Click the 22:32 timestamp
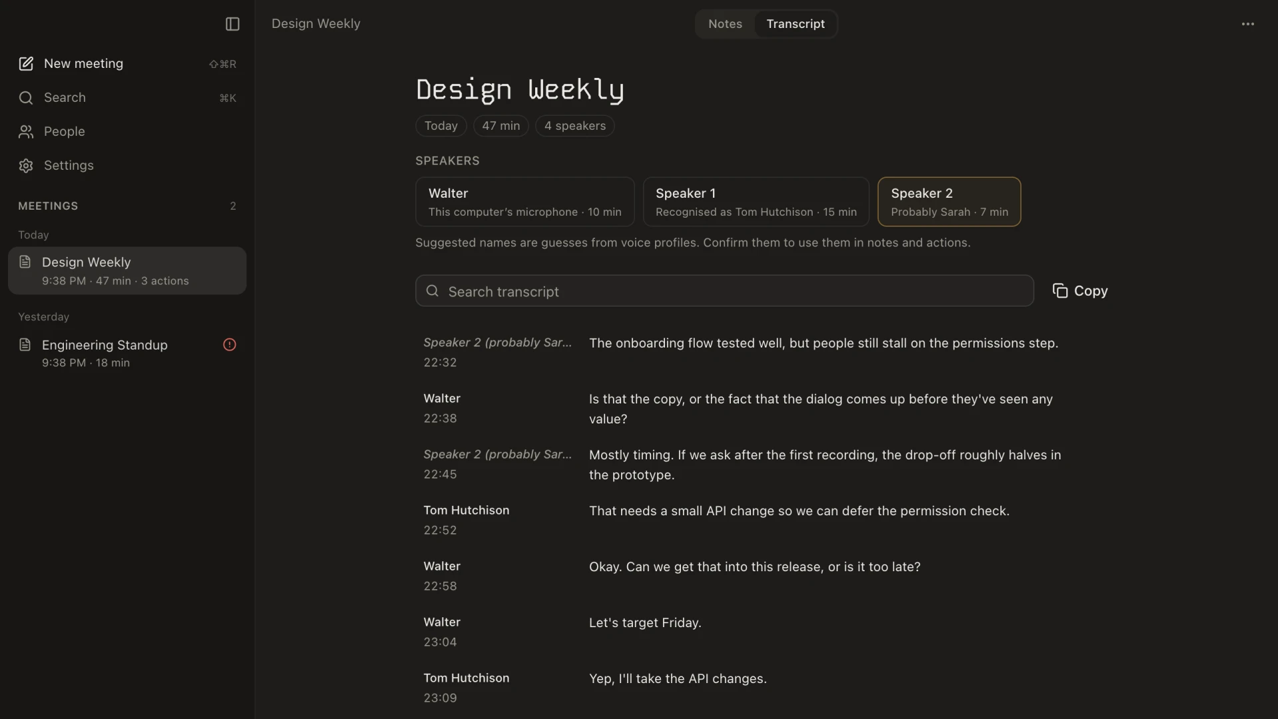Screen dimensions: 1278x719 pyautogui.click(x=440, y=363)
